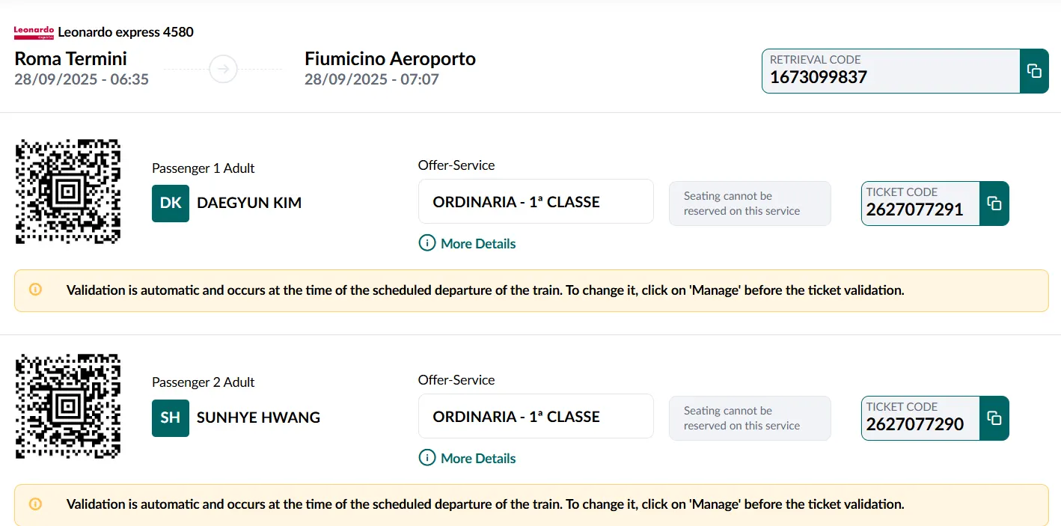Click the DK passenger initials badge
This screenshot has height=526, width=1061.
171,204
